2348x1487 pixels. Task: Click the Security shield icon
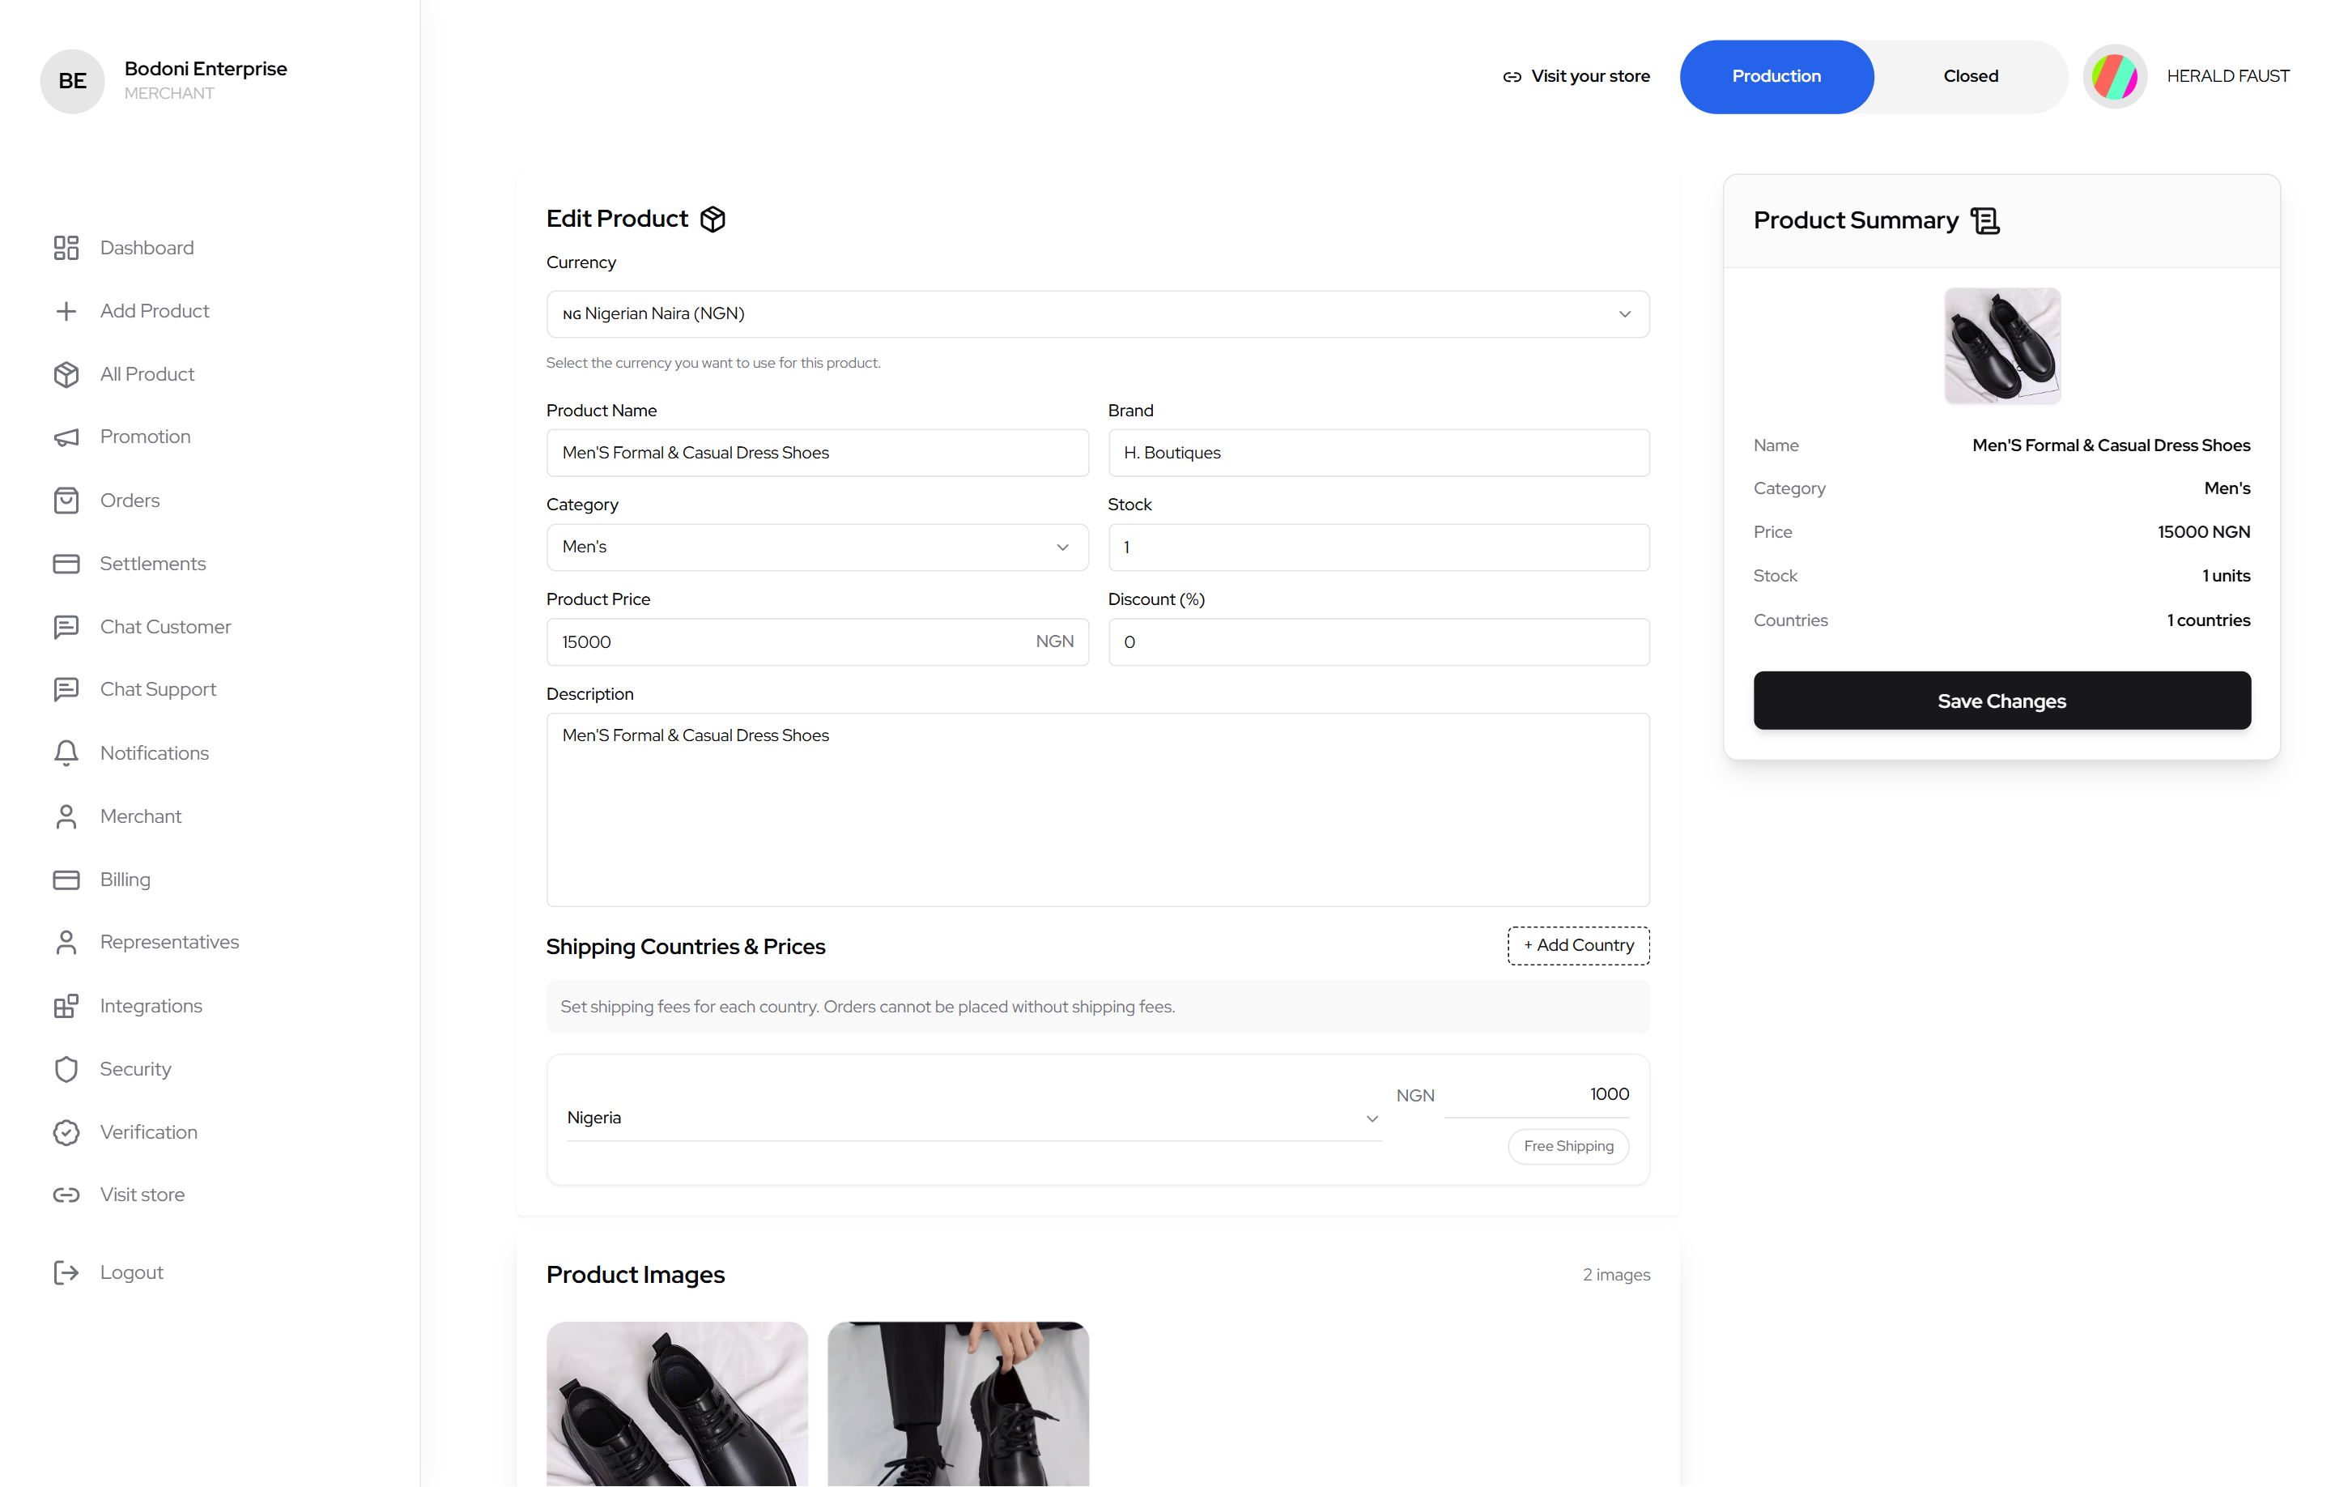click(x=66, y=1069)
